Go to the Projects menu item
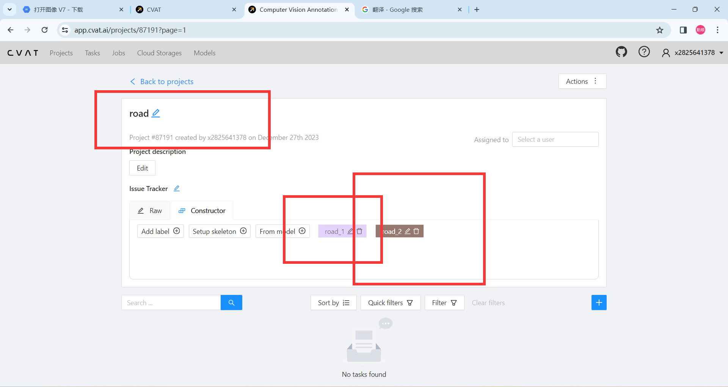728x387 pixels. (61, 53)
